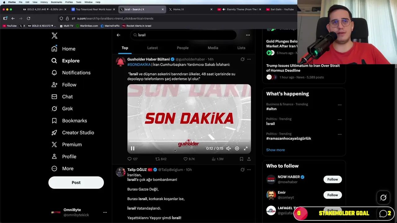Image resolution: width=397 pixels, height=223 pixels.
Task: Go to the X logo home icon
Action: [55, 36]
